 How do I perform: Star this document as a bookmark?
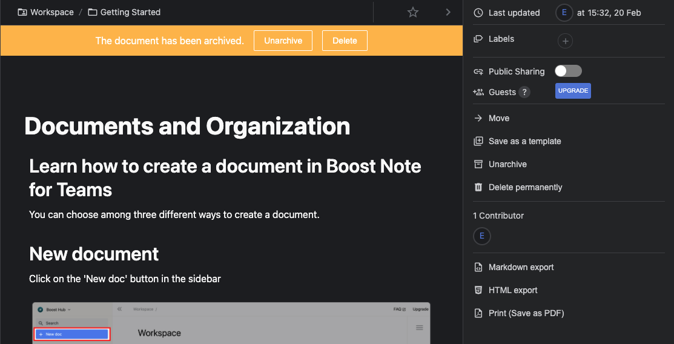pyautogui.click(x=412, y=12)
